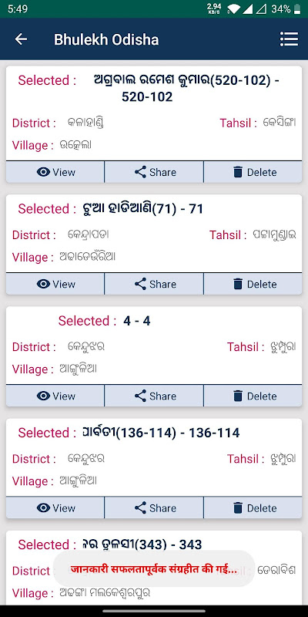Screen dimensions: 308x617
Task: View the record numbered 71
Action: pyautogui.click(x=55, y=284)
